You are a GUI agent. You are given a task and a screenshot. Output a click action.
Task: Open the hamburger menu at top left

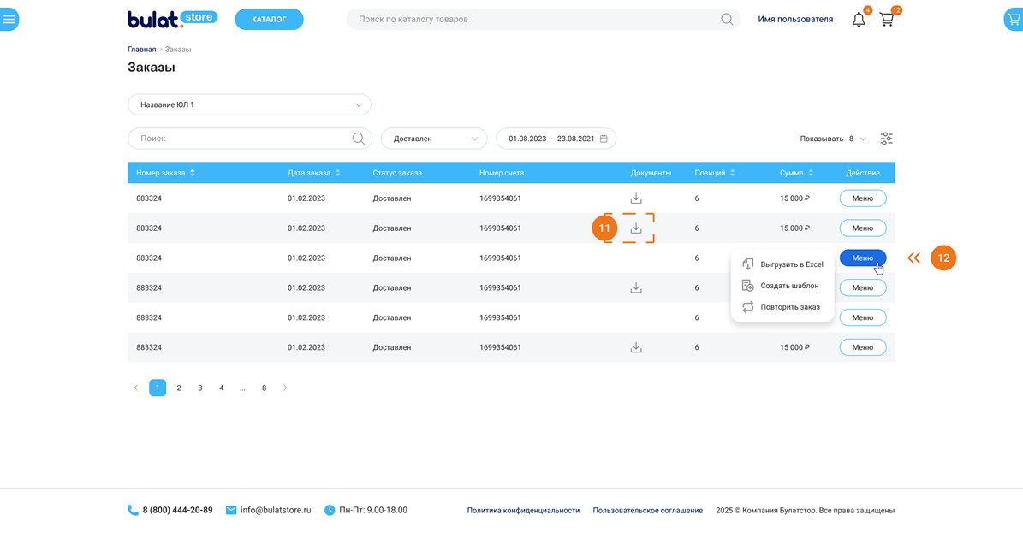9,19
